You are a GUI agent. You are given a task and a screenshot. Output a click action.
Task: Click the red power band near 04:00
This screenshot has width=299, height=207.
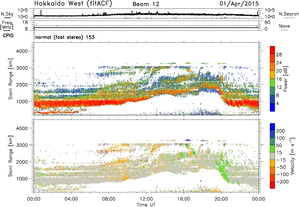(71, 104)
